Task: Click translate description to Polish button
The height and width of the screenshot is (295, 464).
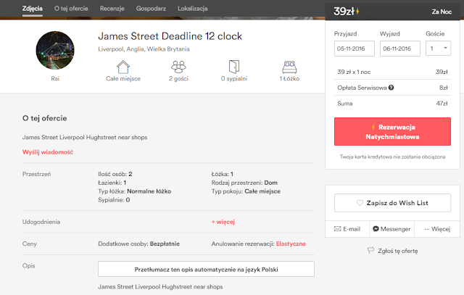Action: pos(206,269)
